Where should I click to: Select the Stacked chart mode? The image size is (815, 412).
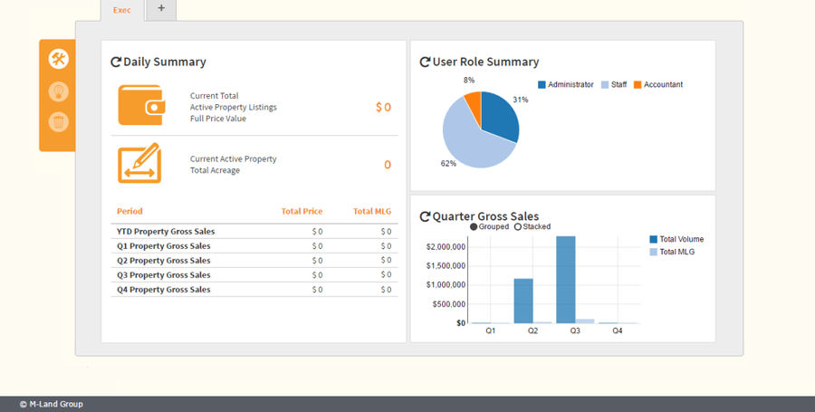(x=518, y=227)
